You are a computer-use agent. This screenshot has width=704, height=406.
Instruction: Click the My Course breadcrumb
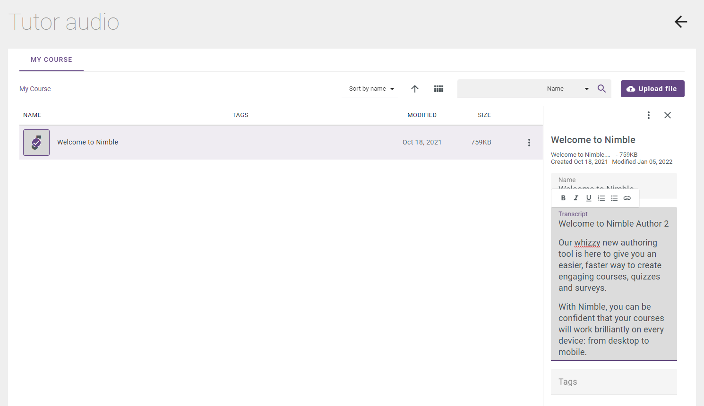click(35, 89)
